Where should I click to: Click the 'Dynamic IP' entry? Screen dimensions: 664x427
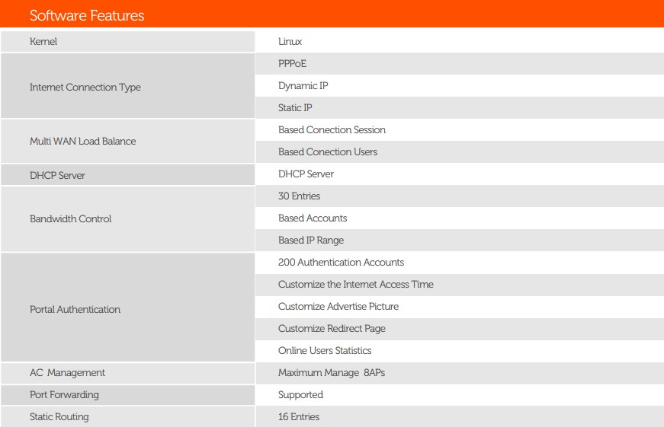303,86
